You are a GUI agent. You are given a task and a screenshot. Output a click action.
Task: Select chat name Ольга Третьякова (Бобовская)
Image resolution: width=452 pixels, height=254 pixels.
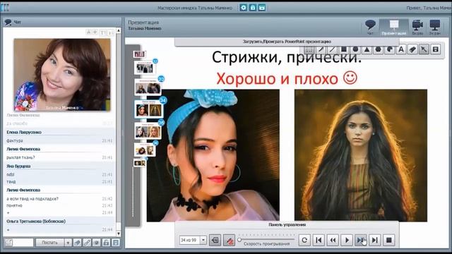point(36,221)
